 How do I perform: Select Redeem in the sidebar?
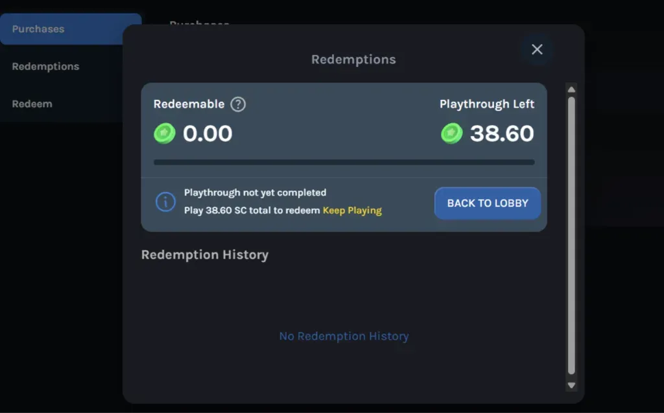tap(32, 104)
